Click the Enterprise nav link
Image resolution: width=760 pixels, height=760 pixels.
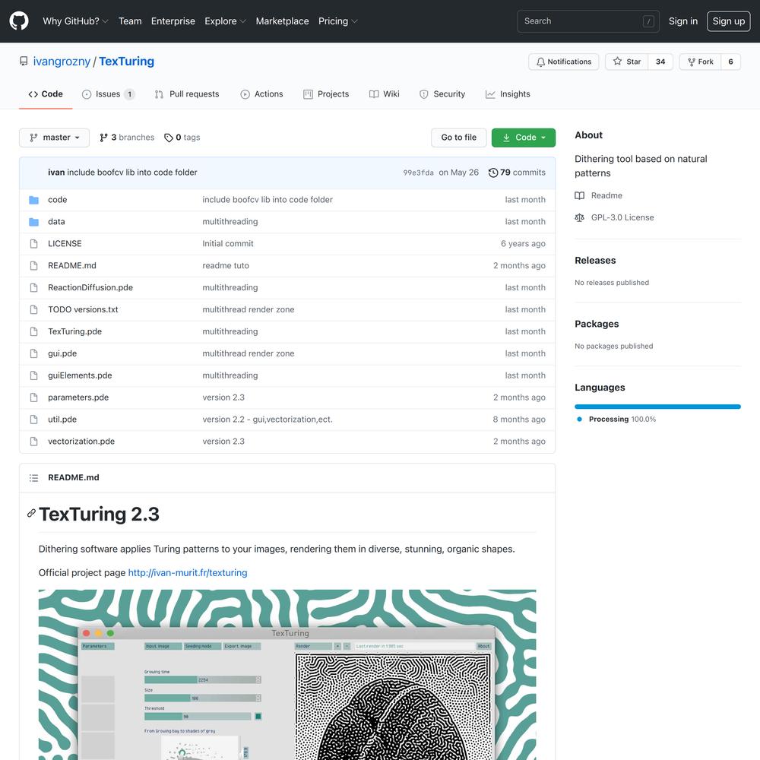pos(173,21)
